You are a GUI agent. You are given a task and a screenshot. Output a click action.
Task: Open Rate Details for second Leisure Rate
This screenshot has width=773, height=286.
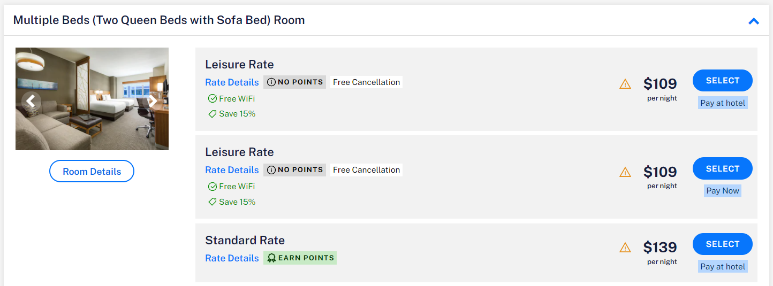point(232,170)
